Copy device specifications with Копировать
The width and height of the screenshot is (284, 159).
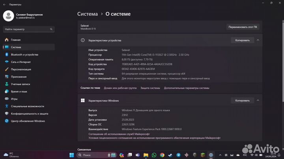point(242,40)
